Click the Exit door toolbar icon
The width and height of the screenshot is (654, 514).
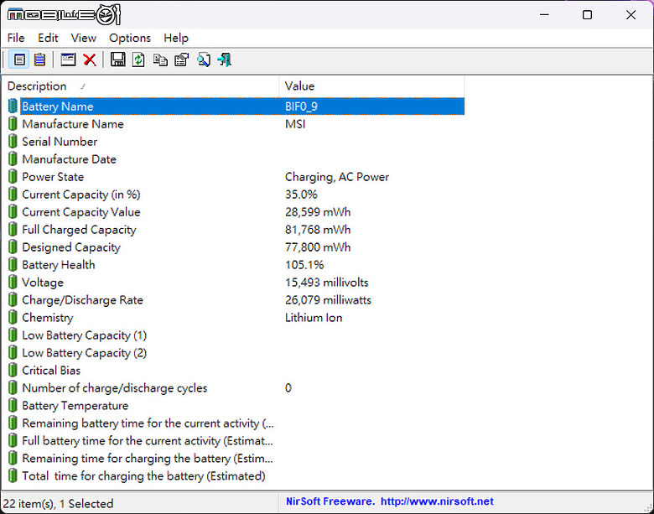click(225, 60)
